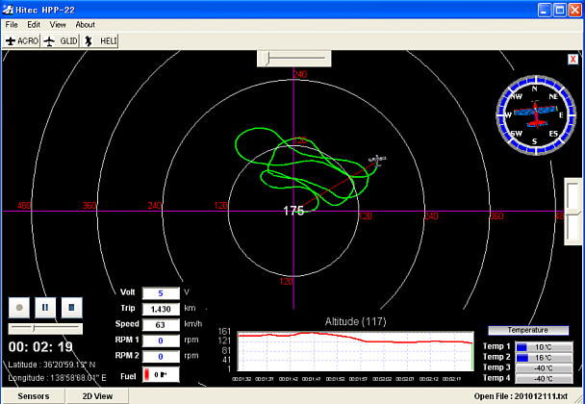The height and width of the screenshot is (404, 585).
Task: Open the About menu
Action: (x=86, y=24)
